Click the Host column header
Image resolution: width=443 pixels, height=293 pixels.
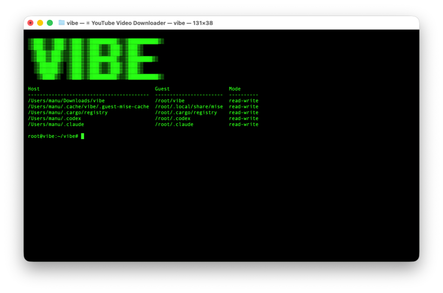(34, 89)
